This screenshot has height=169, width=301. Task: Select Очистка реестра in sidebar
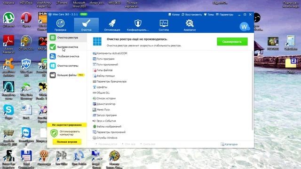(67, 38)
